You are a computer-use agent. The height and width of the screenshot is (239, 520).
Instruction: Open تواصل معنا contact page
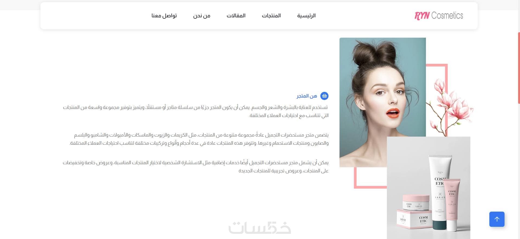pos(164,16)
